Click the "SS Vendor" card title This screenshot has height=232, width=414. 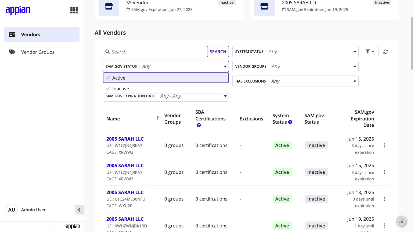[137, 3]
